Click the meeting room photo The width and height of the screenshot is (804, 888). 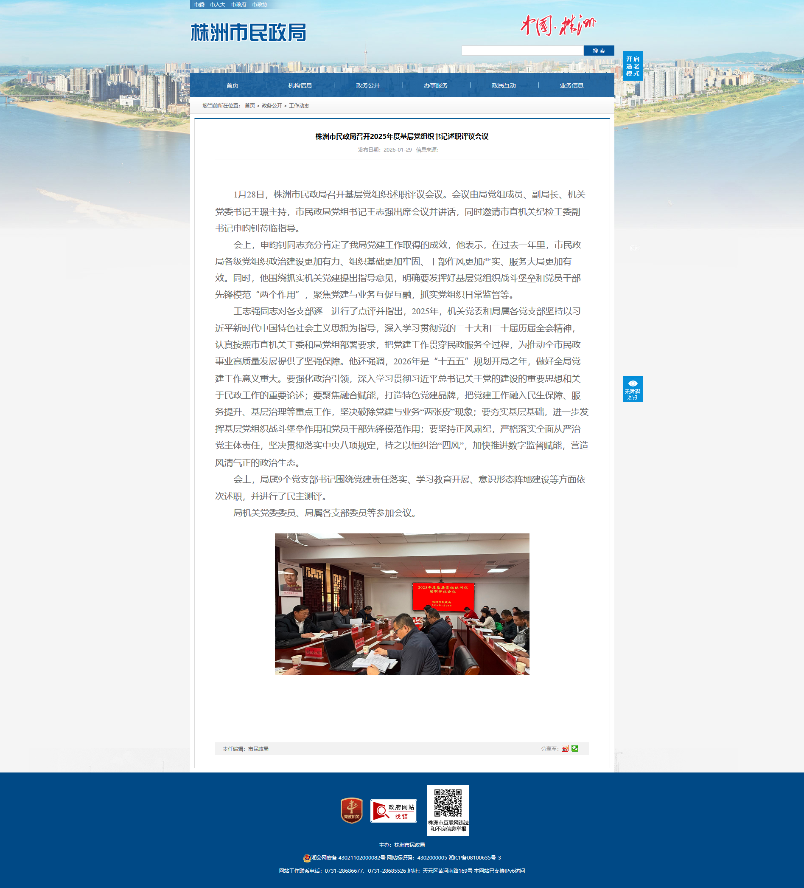tap(402, 604)
